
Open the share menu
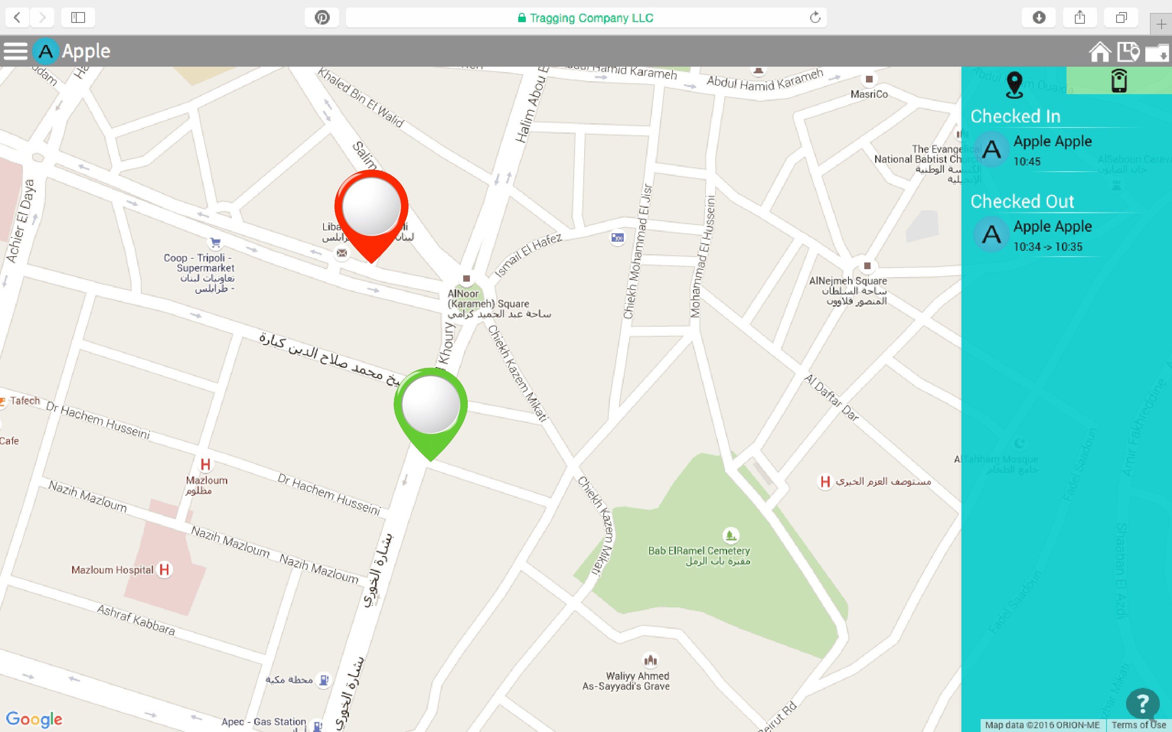1079,17
